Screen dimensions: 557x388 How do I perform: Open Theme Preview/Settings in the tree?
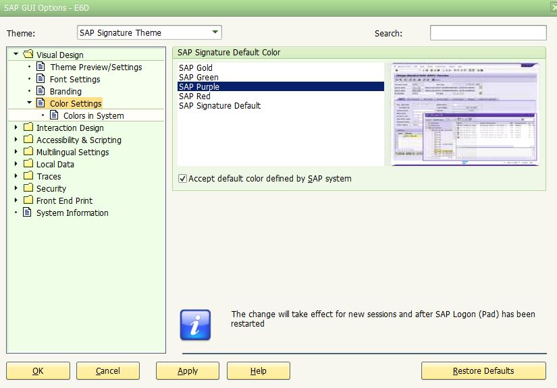96,67
